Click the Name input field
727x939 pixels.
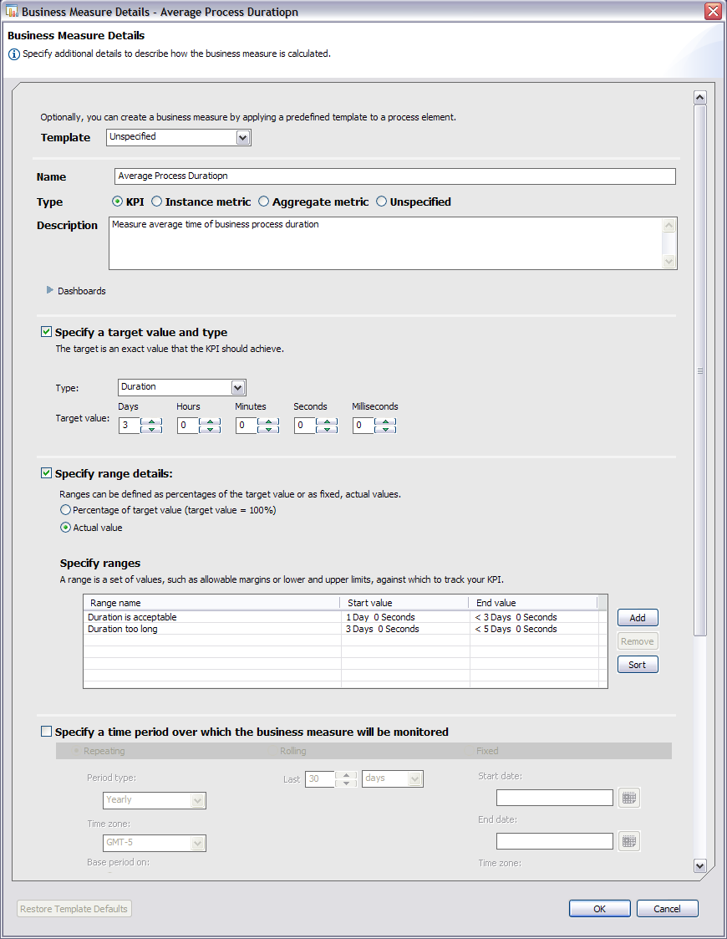395,176
